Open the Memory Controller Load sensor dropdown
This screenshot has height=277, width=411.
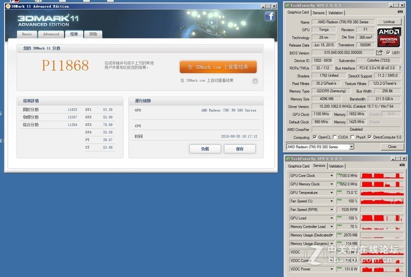click(x=331, y=226)
